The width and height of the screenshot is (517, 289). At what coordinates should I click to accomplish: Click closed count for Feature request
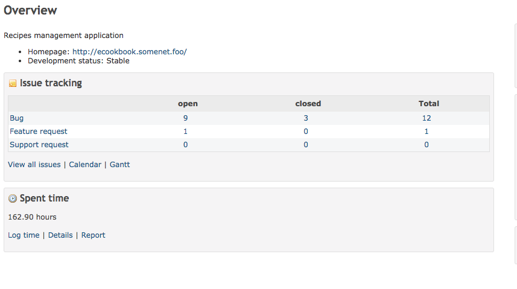[x=306, y=132]
